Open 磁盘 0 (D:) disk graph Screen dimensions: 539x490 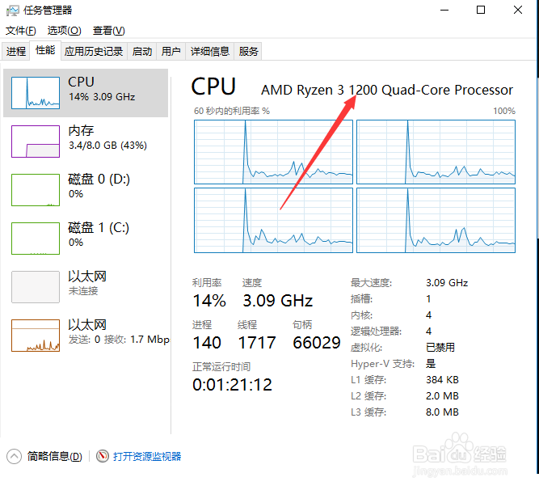[x=35, y=189]
